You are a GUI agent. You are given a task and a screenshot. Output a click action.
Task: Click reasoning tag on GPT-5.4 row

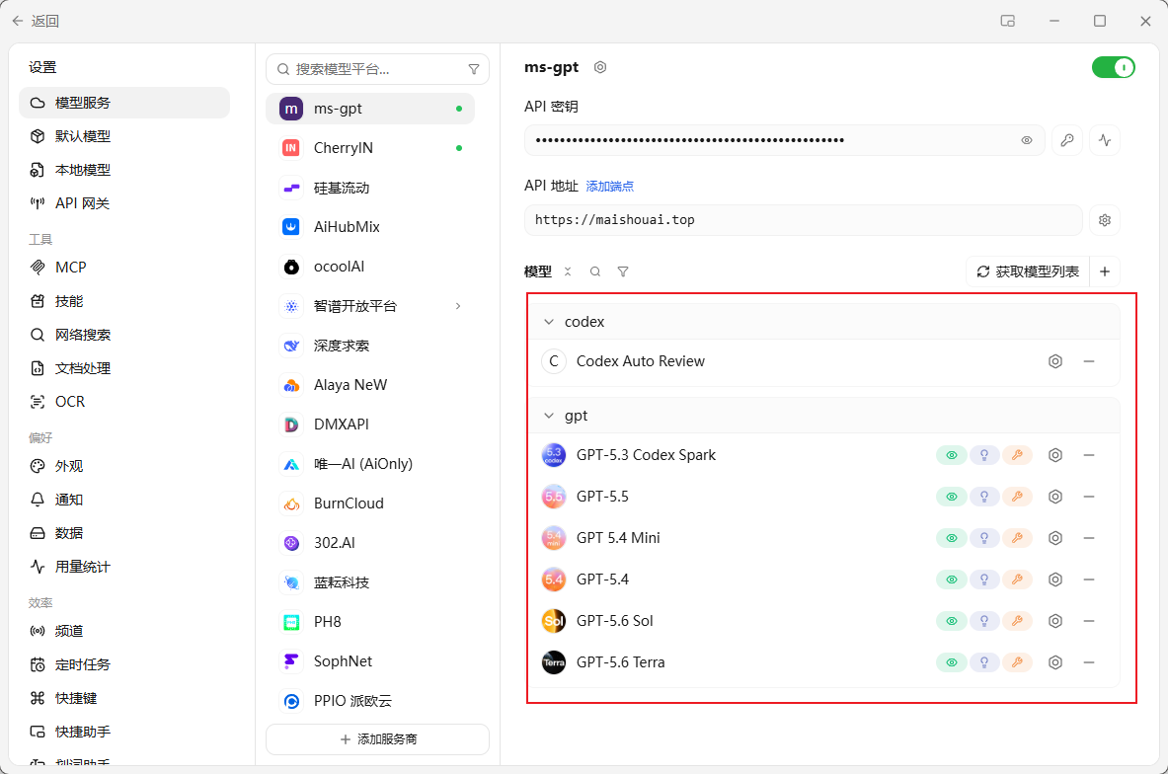coord(984,580)
